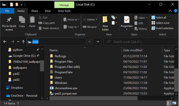
Task: Click the Go to arrow beside address bar
Action: [x=98, y=42]
